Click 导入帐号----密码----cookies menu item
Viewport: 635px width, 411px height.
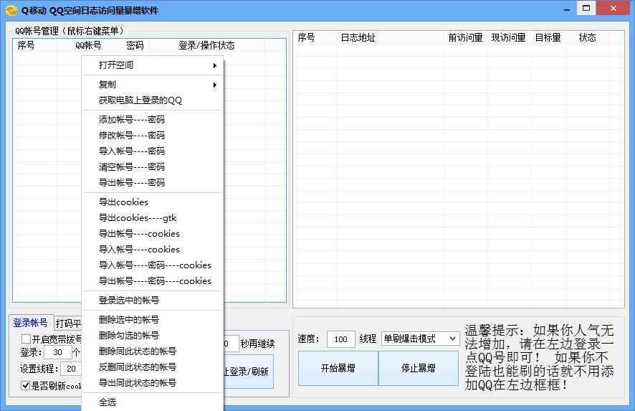pos(153,265)
